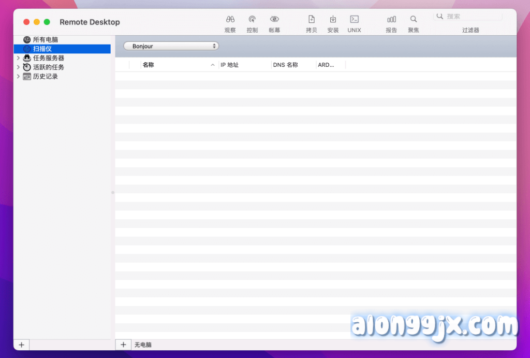Viewport: 530px width, 358px height.
Task: Open the UNIX command toolbar icon
Action: pos(354,19)
